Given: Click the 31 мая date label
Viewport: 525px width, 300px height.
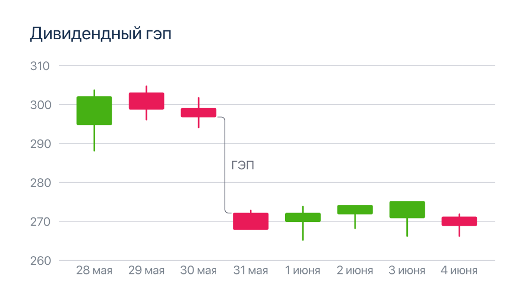Looking at the screenshot, I should (x=251, y=271).
